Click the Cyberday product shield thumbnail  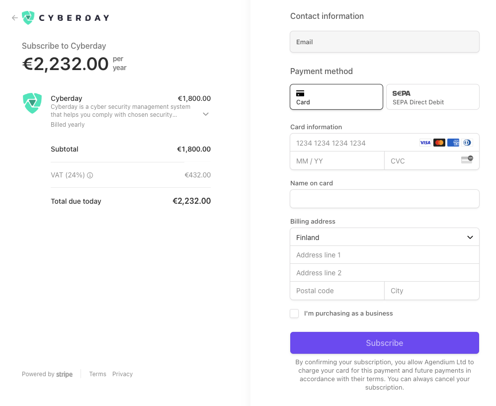click(32, 103)
